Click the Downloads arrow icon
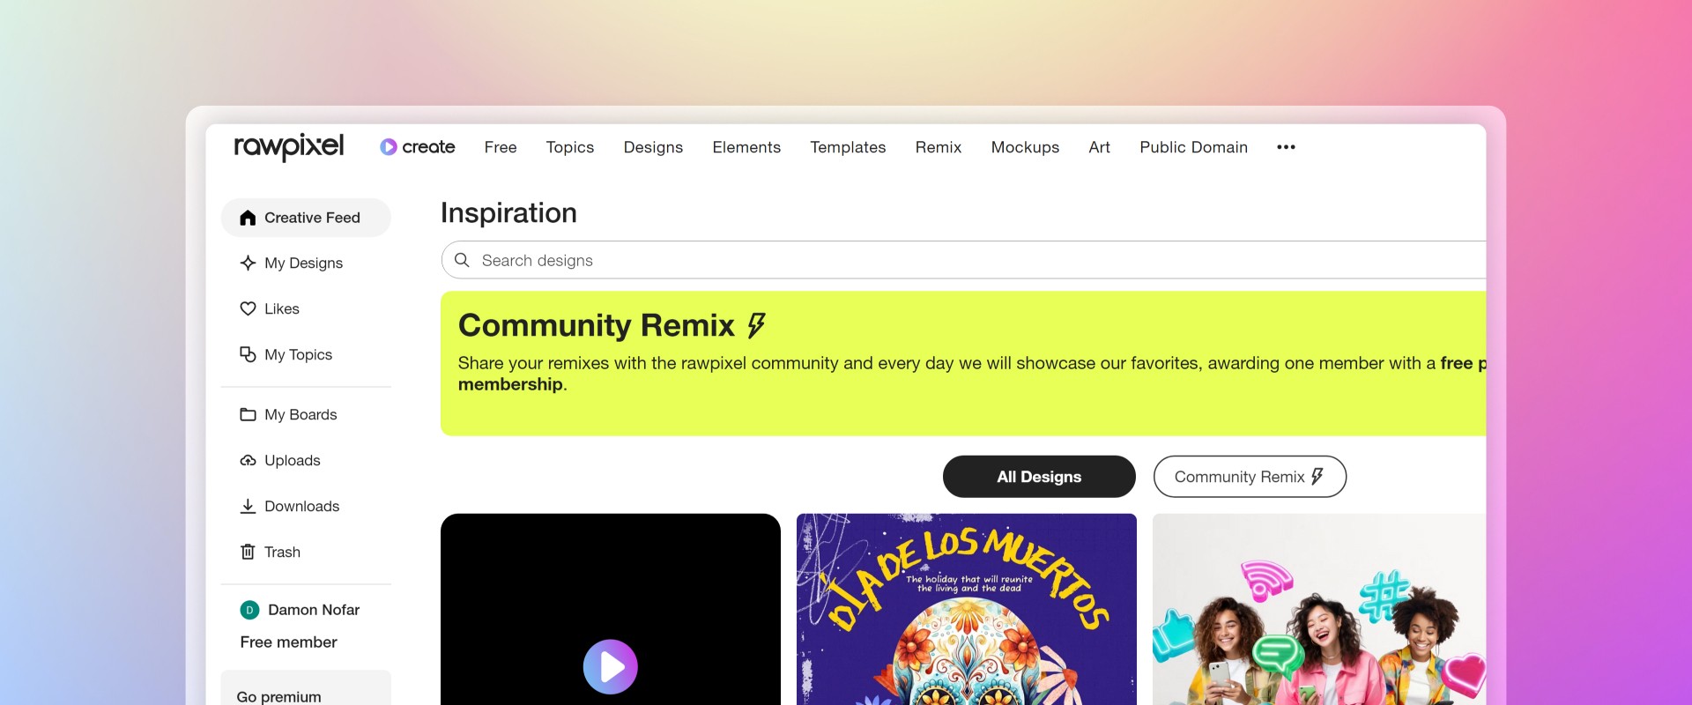This screenshot has width=1692, height=705. (x=248, y=506)
